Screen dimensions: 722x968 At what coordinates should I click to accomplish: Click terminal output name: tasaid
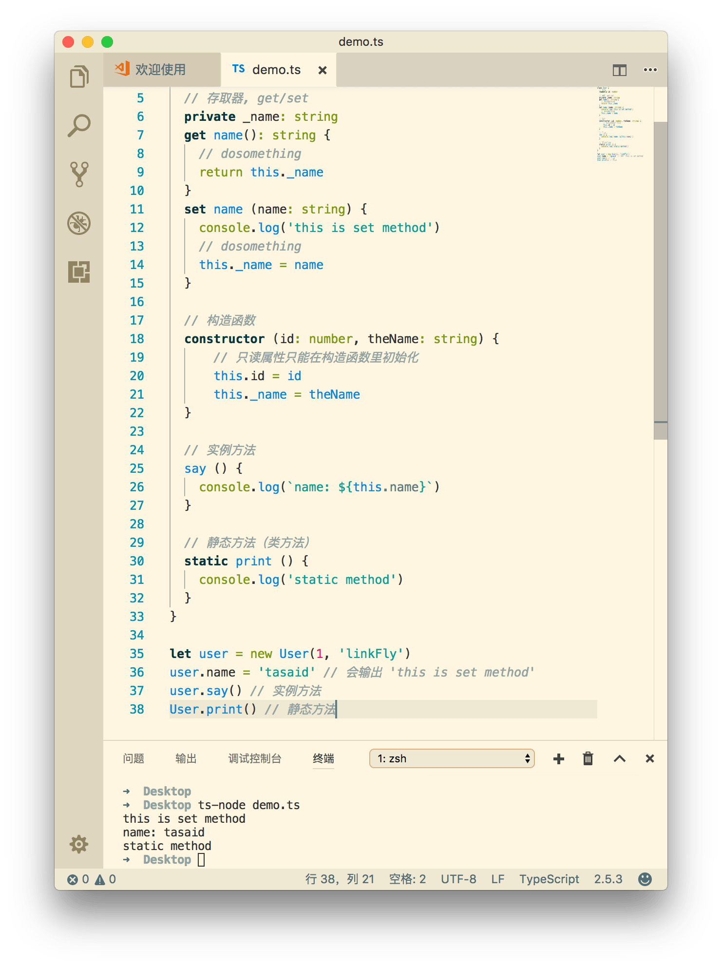point(164,832)
